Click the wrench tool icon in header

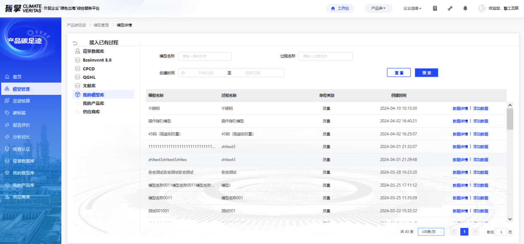(450, 8)
